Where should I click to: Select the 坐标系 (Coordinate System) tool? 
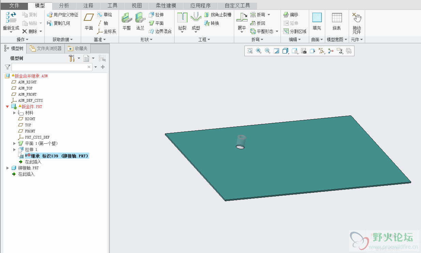(x=107, y=31)
